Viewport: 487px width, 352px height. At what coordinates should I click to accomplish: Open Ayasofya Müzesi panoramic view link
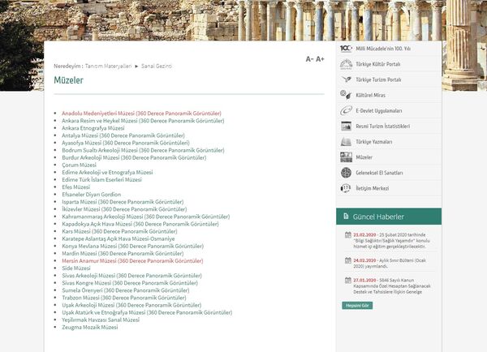pyautogui.click(x=125, y=143)
